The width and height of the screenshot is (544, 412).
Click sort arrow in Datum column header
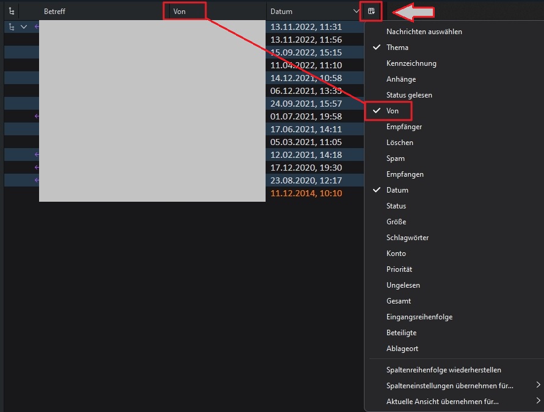click(x=356, y=11)
